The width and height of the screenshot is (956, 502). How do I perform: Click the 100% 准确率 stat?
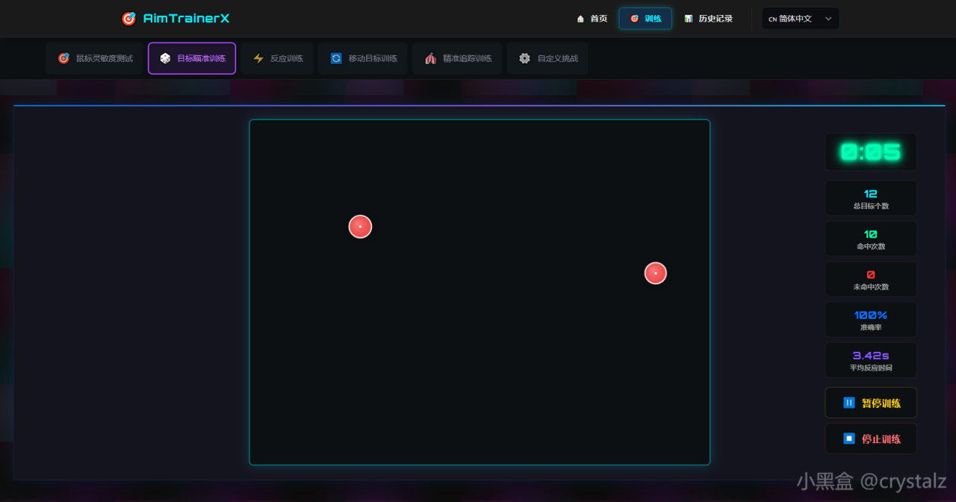point(871,320)
